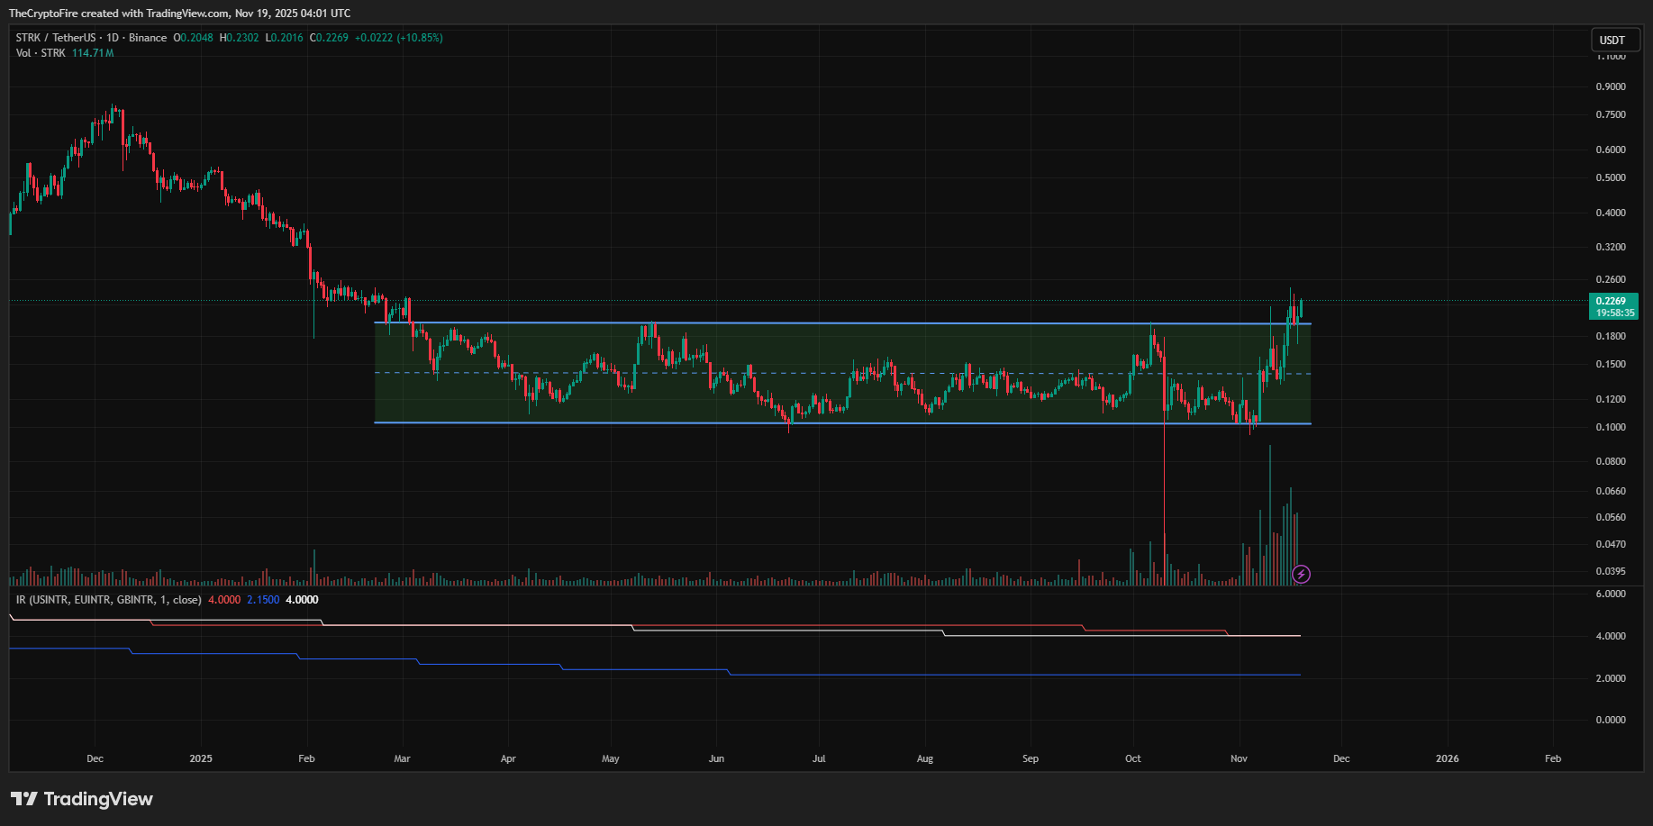The width and height of the screenshot is (1653, 826).
Task: Click the 0.9000 price axis label
Action: [x=1611, y=87]
